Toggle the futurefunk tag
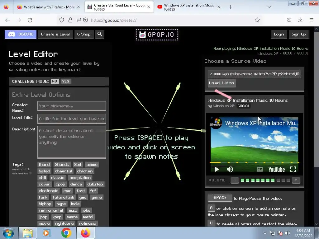Screen dimensions: 319x239 (63, 197)
